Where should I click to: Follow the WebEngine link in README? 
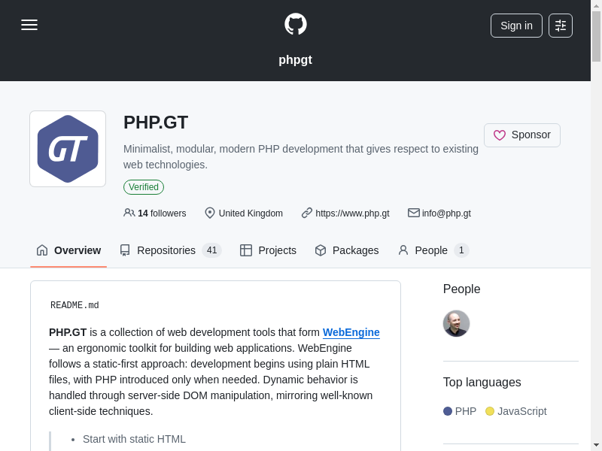(x=351, y=332)
